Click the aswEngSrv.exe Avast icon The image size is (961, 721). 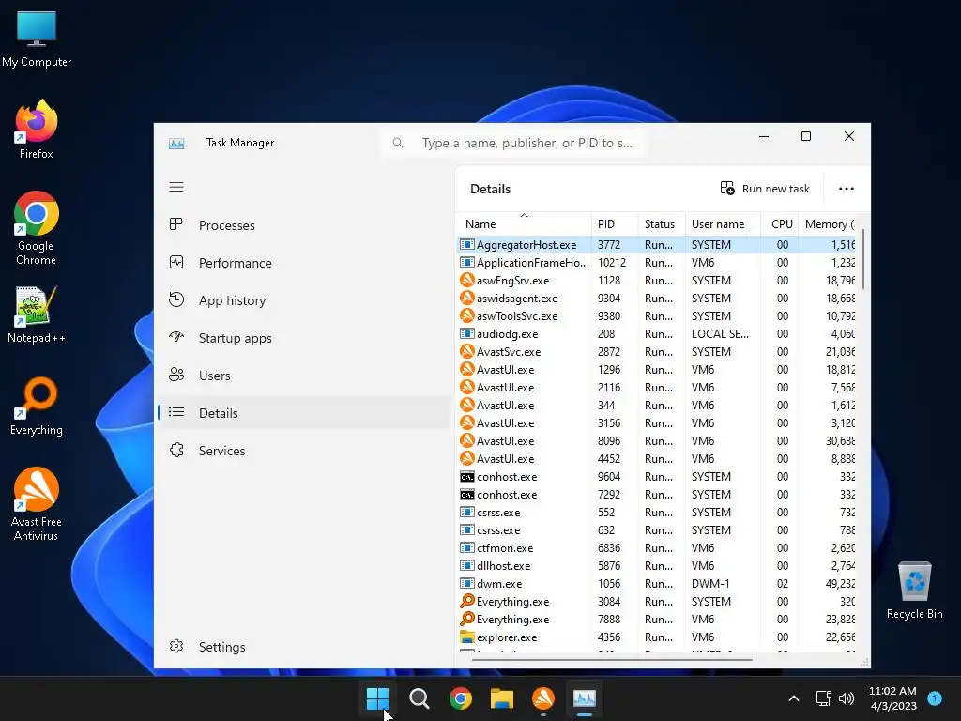click(x=467, y=280)
